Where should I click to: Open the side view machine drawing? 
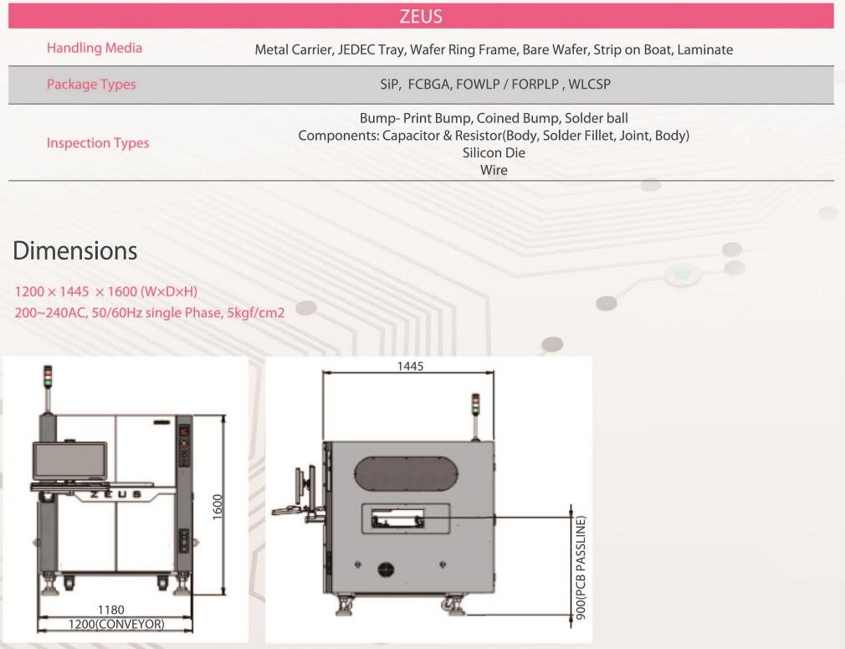[x=428, y=499]
